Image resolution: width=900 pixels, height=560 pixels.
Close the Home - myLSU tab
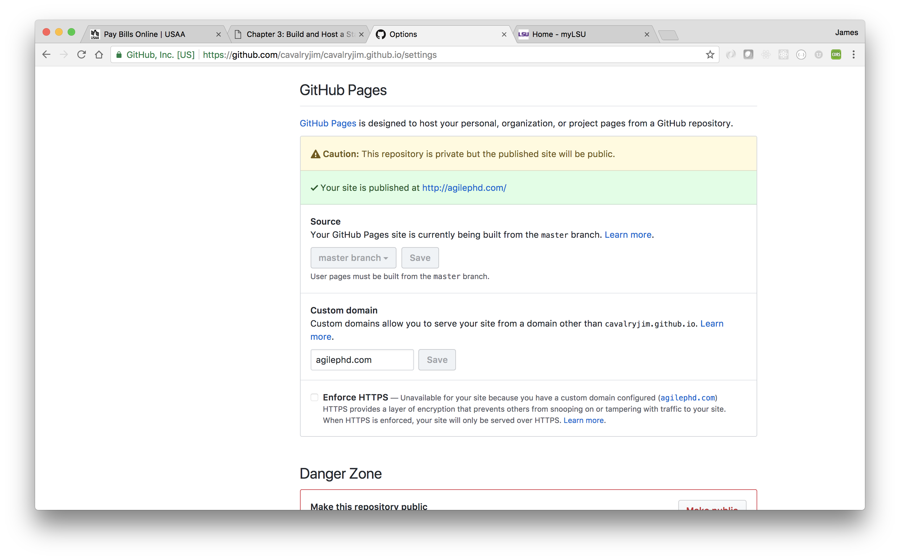click(647, 34)
